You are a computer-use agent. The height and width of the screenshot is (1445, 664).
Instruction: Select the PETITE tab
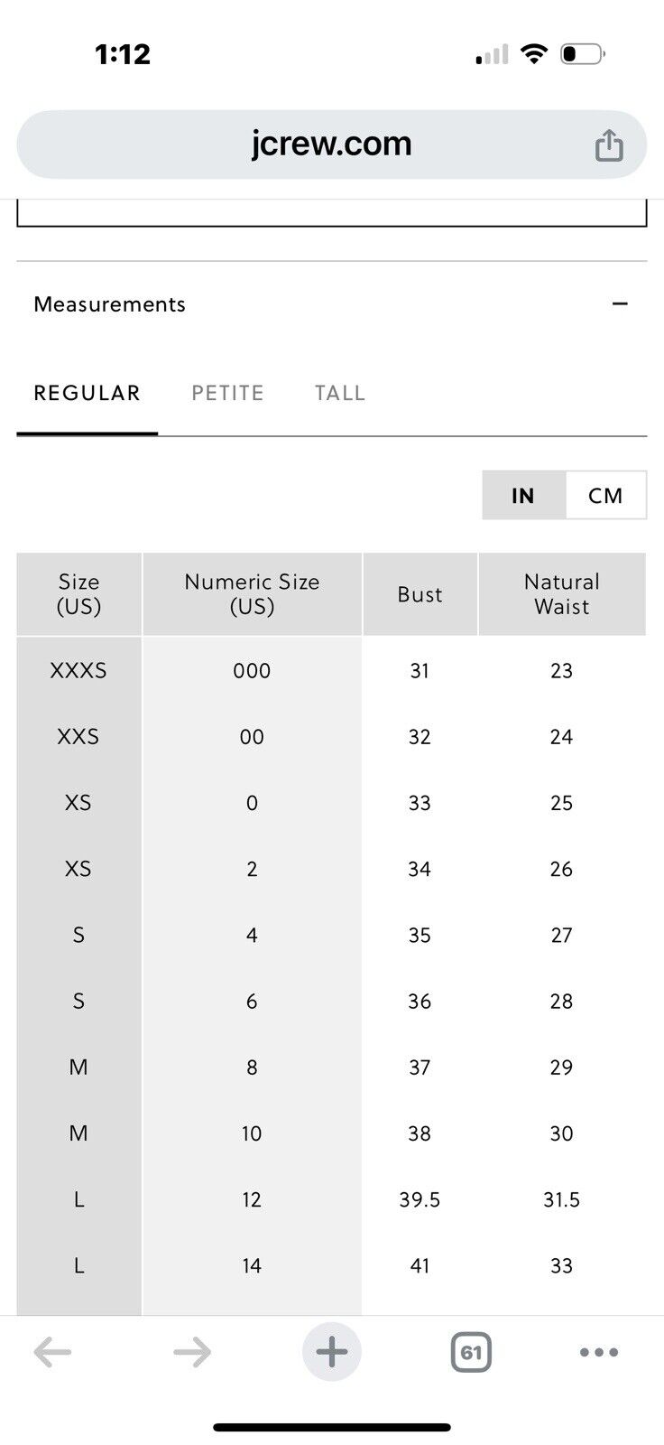[227, 393]
